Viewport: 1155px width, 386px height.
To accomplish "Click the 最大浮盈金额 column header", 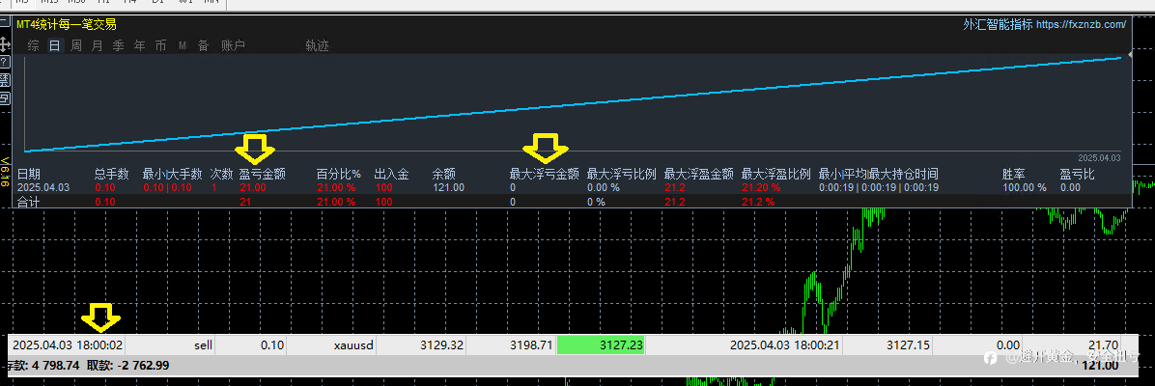I will [x=698, y=175].
